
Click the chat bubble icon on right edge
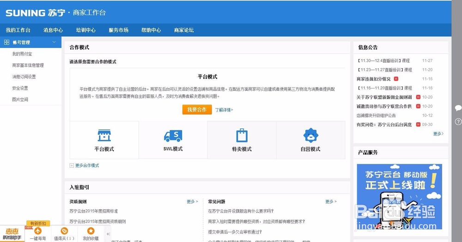(458, 108)
